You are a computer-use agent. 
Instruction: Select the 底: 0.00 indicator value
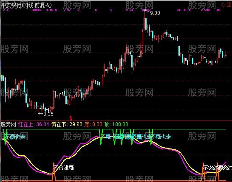click(93, 124)
